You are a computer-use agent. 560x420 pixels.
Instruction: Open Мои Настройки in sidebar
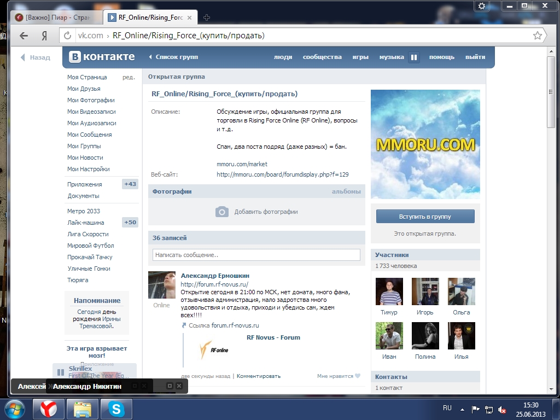(89, 169)
